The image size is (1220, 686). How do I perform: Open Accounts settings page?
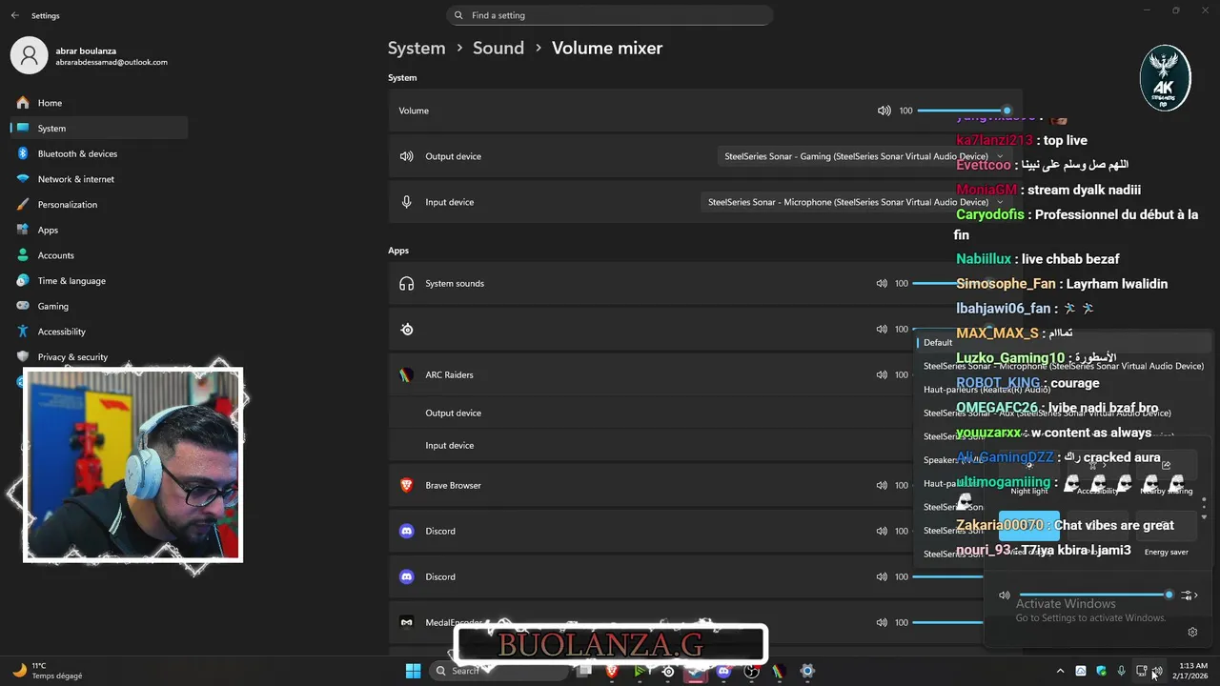pyautogui.click(x=99, y=255)
